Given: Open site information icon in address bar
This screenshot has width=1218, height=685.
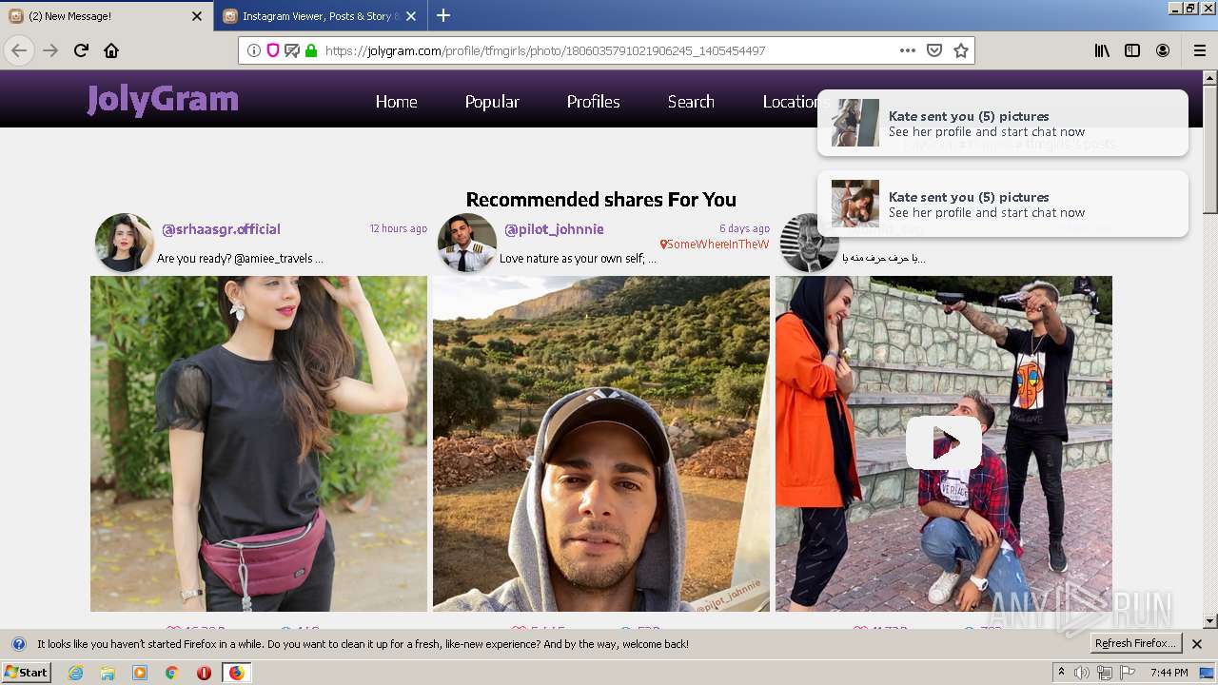Looking at the screenshot, I should click(x=254, y=50).
